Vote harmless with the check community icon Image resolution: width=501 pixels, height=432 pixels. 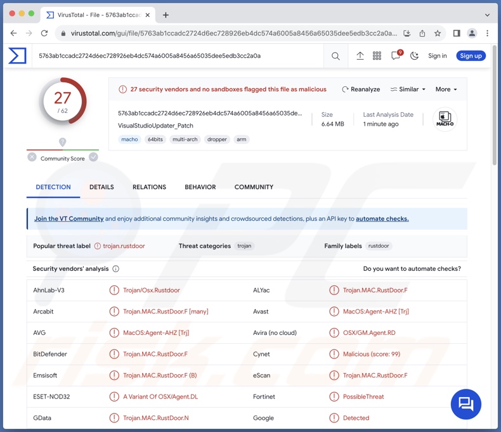pos(93,157)
